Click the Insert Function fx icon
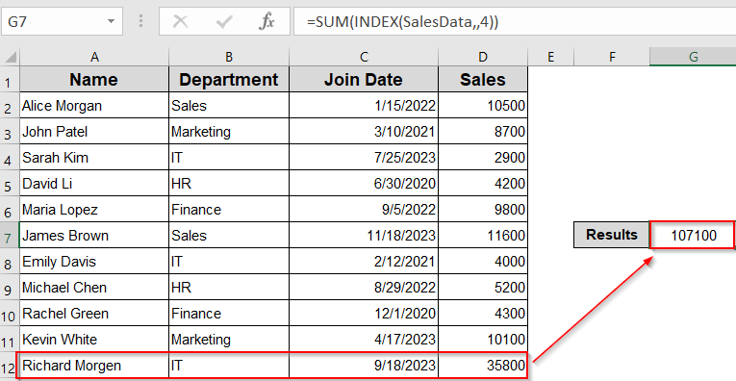Screen dimensions: 736x381 (266, 21)
